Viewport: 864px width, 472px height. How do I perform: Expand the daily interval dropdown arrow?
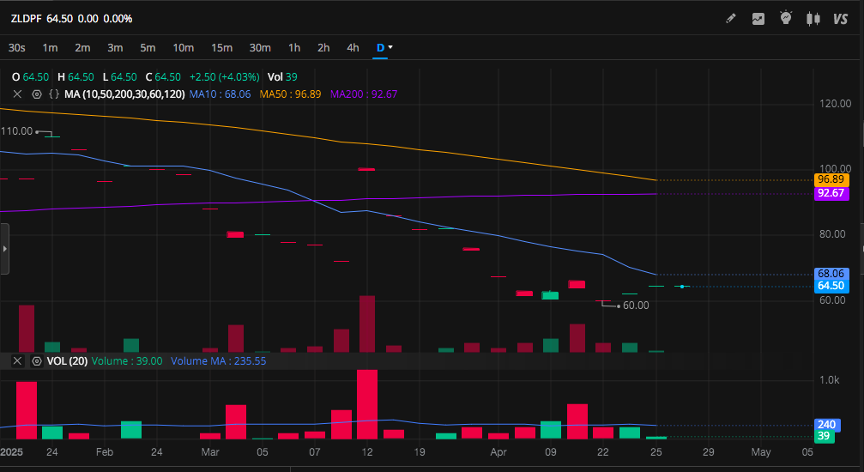click(391, 47)
